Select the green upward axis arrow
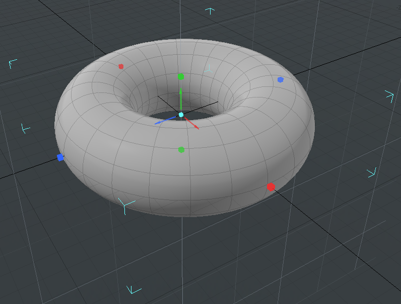 [181, 98]
